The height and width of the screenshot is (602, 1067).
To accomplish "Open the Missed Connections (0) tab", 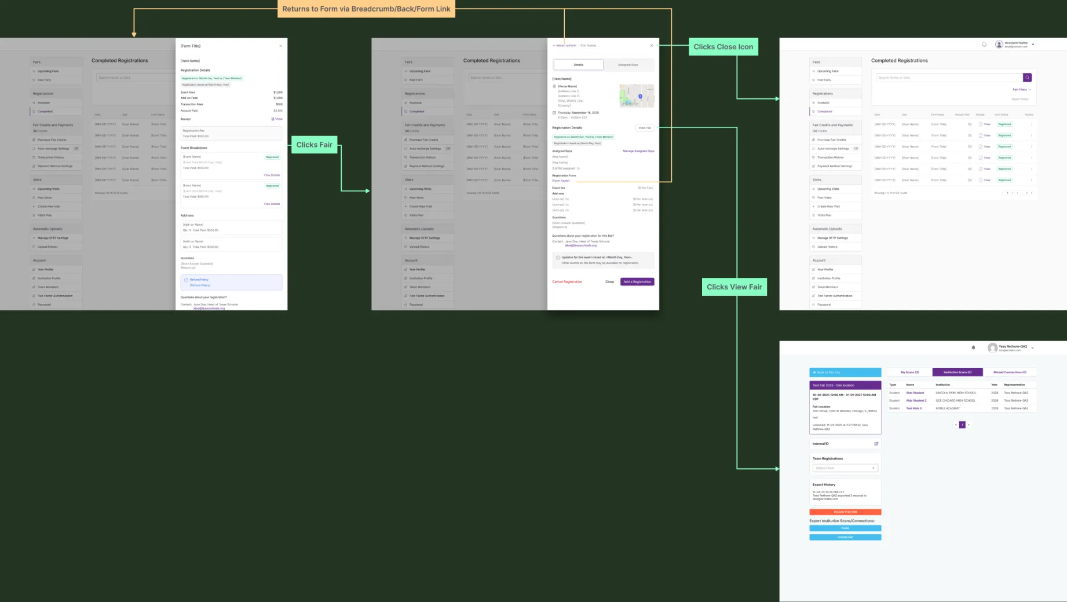I will (1010, 372).
